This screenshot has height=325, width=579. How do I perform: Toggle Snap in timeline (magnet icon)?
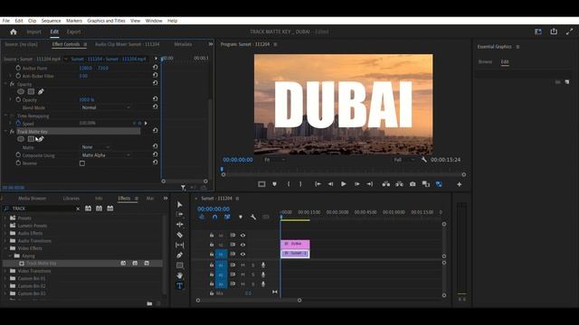[x=214, y=217]
